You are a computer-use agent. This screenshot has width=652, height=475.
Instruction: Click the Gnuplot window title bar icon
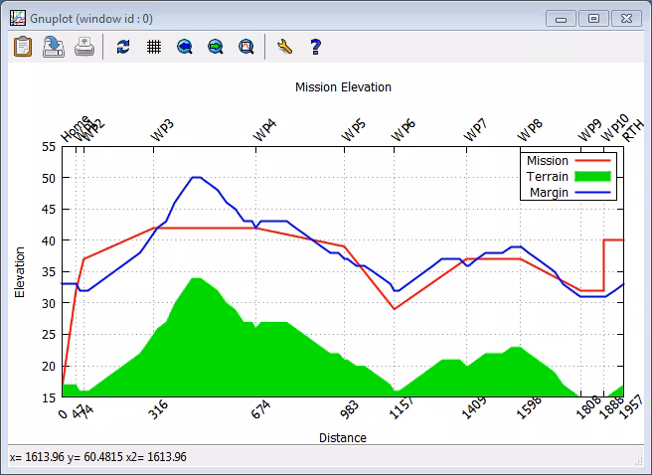17,19
